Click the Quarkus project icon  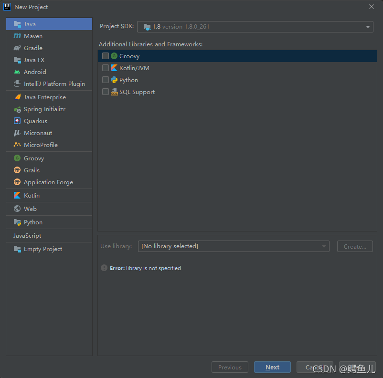pyautogui.click(x=17, y=121)
